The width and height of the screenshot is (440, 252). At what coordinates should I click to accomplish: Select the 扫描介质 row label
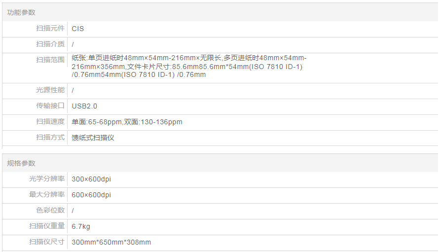coord(50,44)
